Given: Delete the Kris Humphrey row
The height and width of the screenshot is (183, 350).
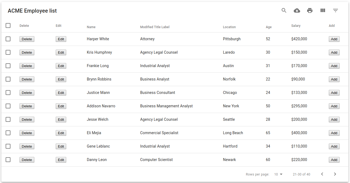Looking at the screenshot, I should click(27, 52).
